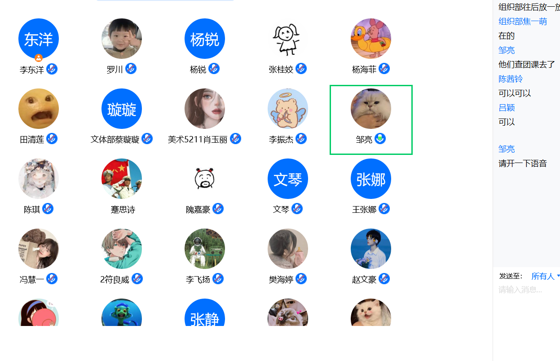Select 蹇思诗's flag avatar thumbnail

pyautogui.click(x=122, y=179)
